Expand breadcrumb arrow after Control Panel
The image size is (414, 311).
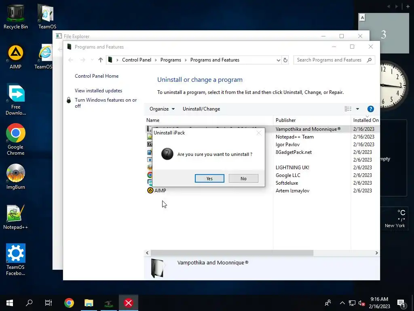point(156,60)
